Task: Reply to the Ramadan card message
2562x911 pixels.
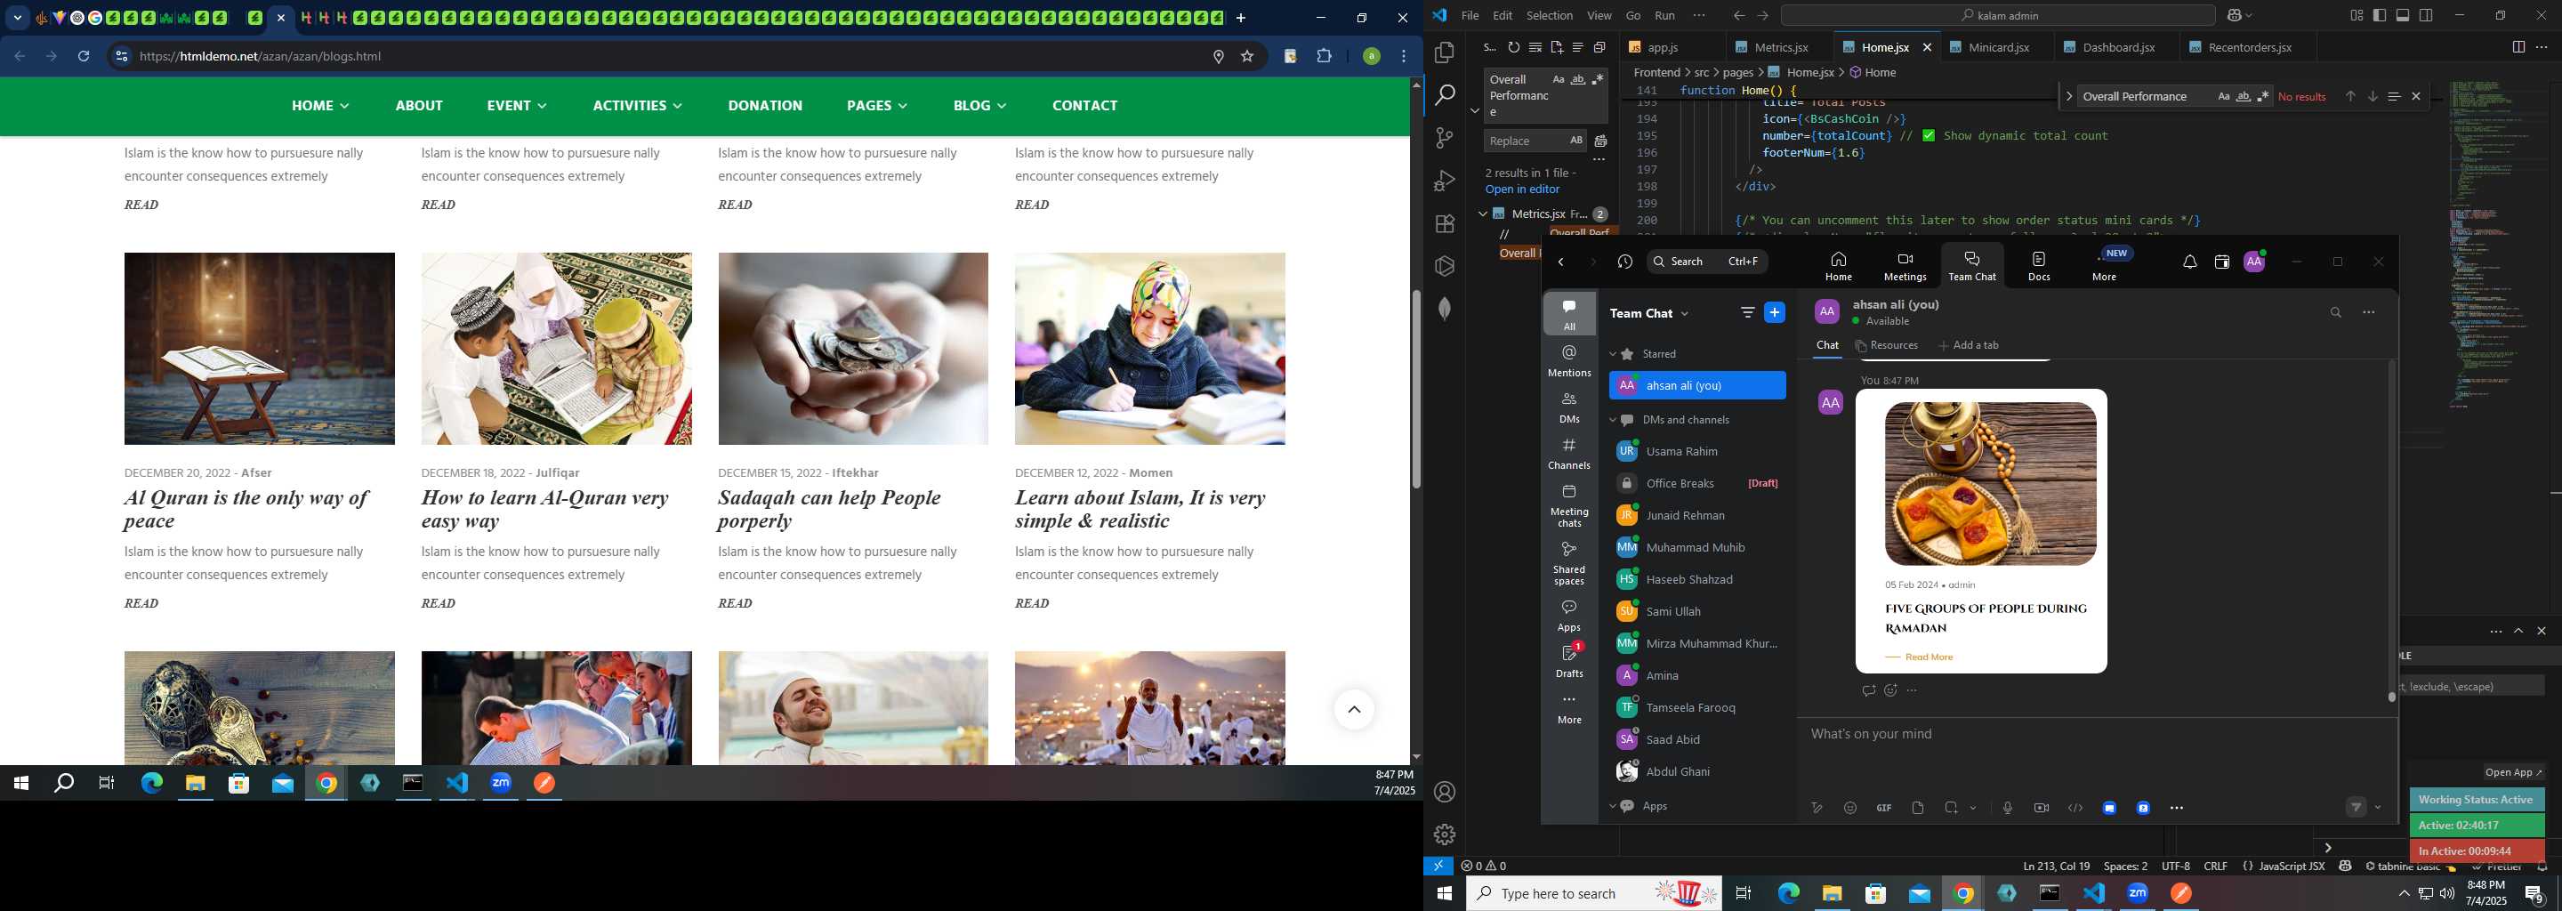Action: pyautogui.click(x=1868, y=690)
